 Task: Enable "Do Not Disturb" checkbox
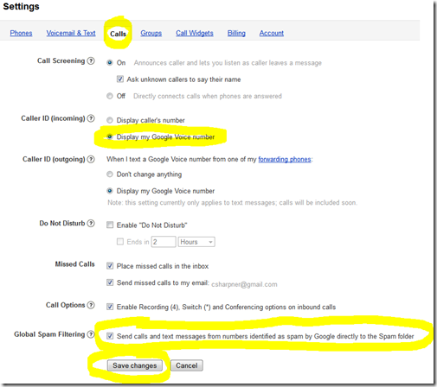tap(110, 225)
